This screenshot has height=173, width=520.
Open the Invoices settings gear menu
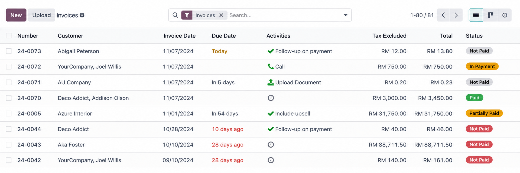pos(82,15)
